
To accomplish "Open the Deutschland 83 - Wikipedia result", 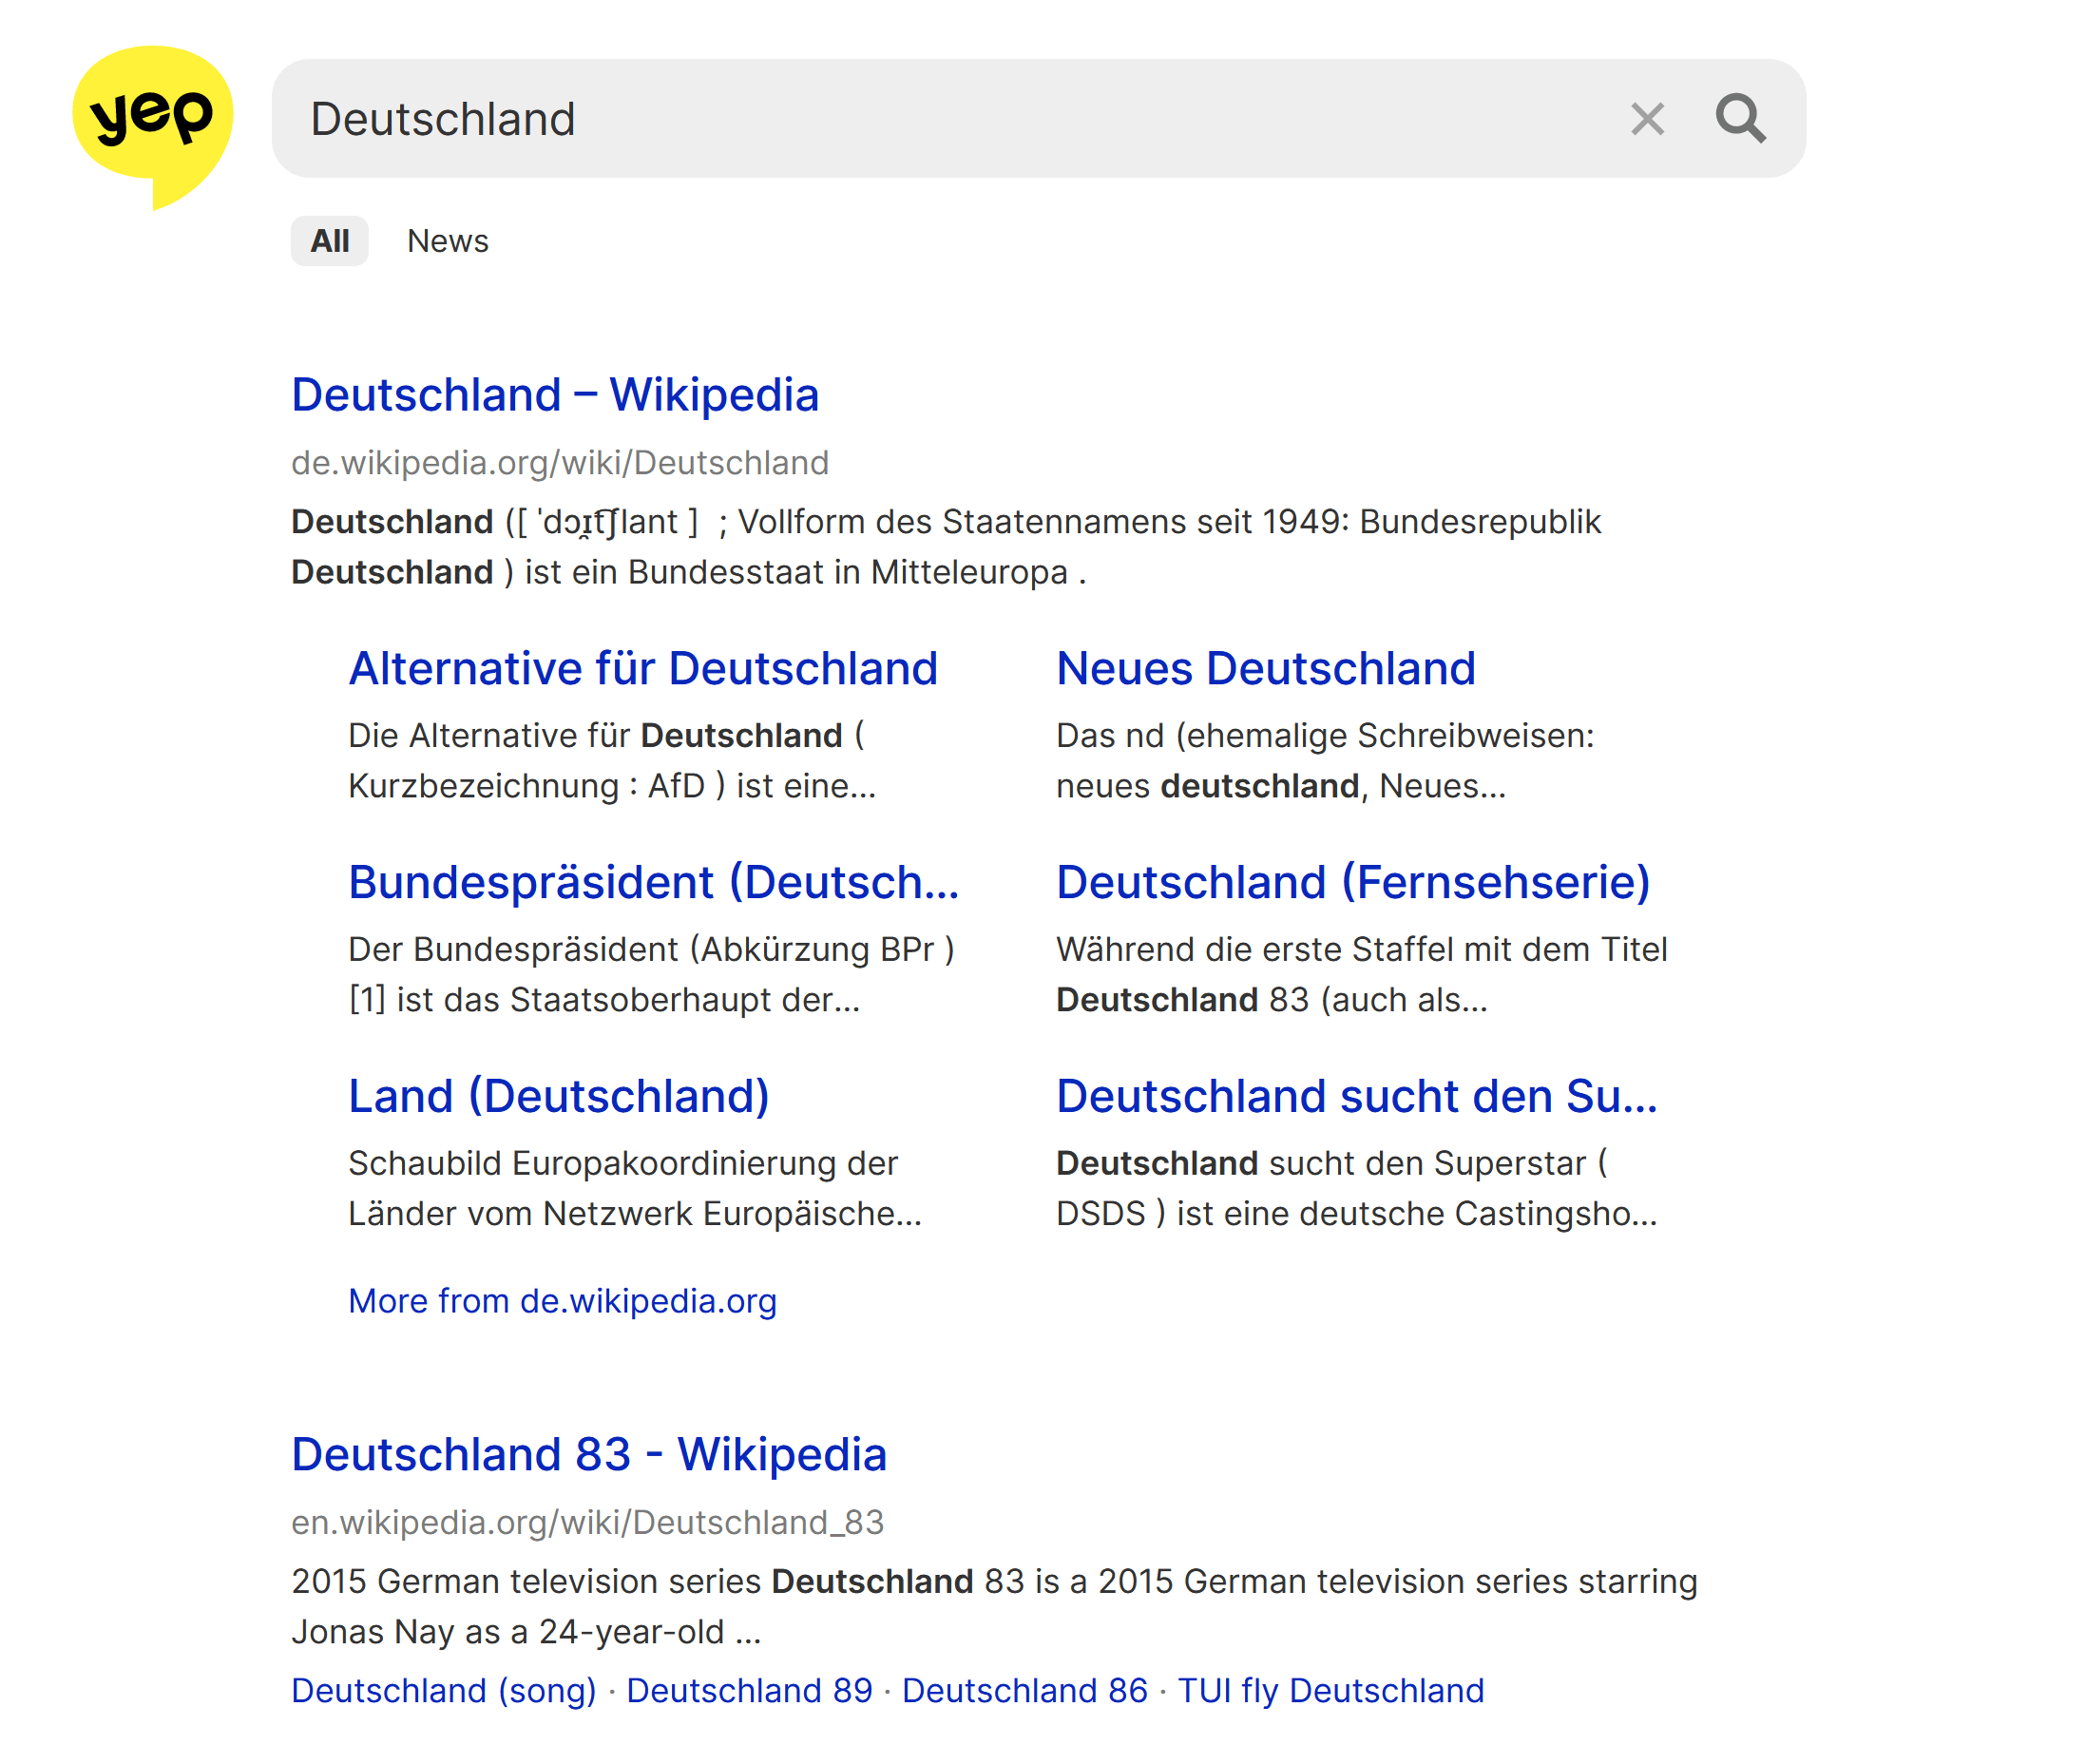I will (589, 1454).
